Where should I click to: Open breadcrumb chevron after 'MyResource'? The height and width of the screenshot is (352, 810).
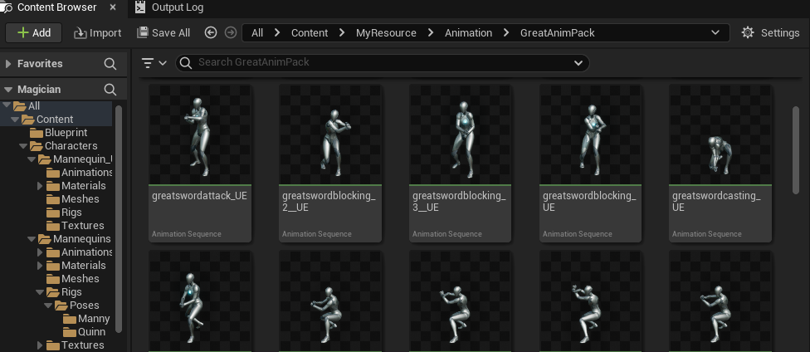click(431, 32)
